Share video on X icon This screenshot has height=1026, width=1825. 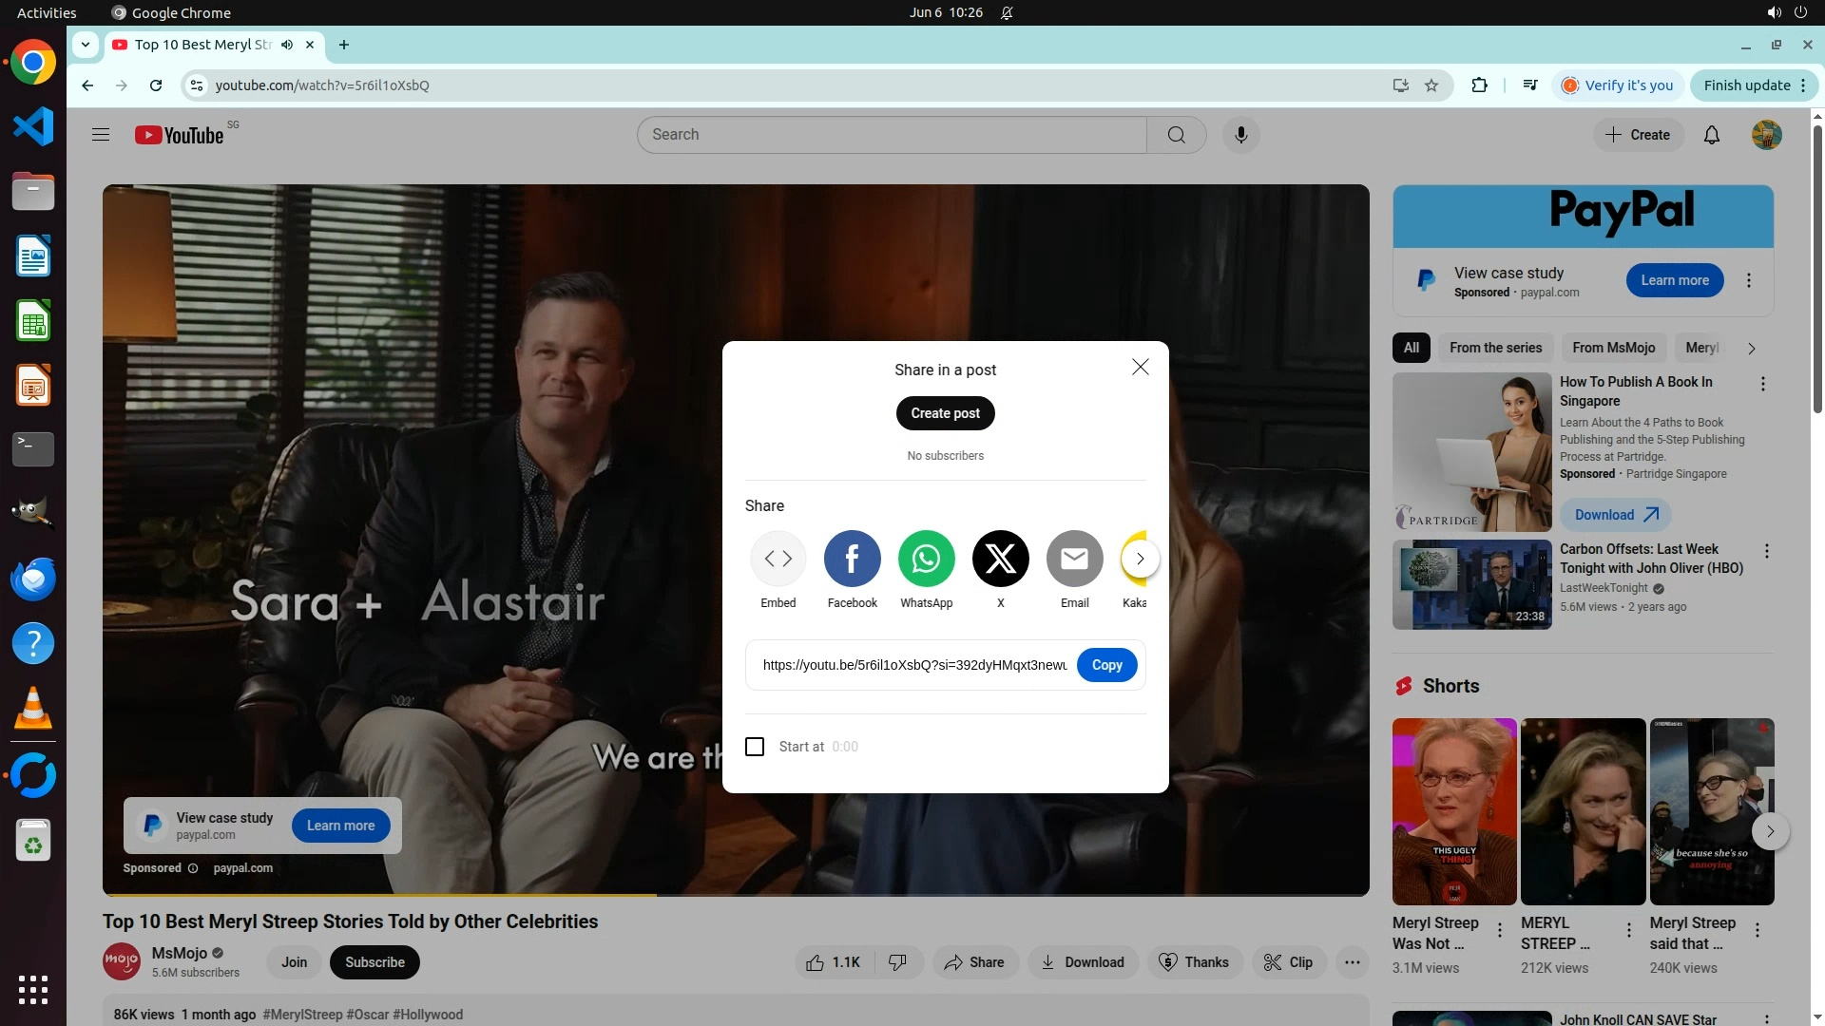click(x=1000, y=559)
